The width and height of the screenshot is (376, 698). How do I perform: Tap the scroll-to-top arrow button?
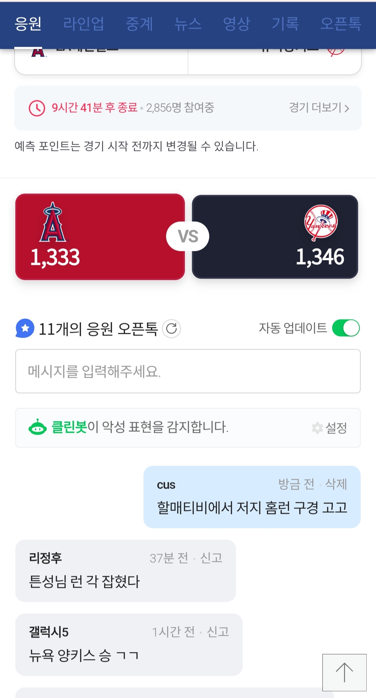point(344,672)
